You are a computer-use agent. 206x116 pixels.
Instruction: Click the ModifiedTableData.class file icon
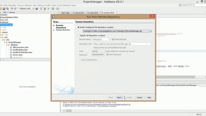point(11,52)
